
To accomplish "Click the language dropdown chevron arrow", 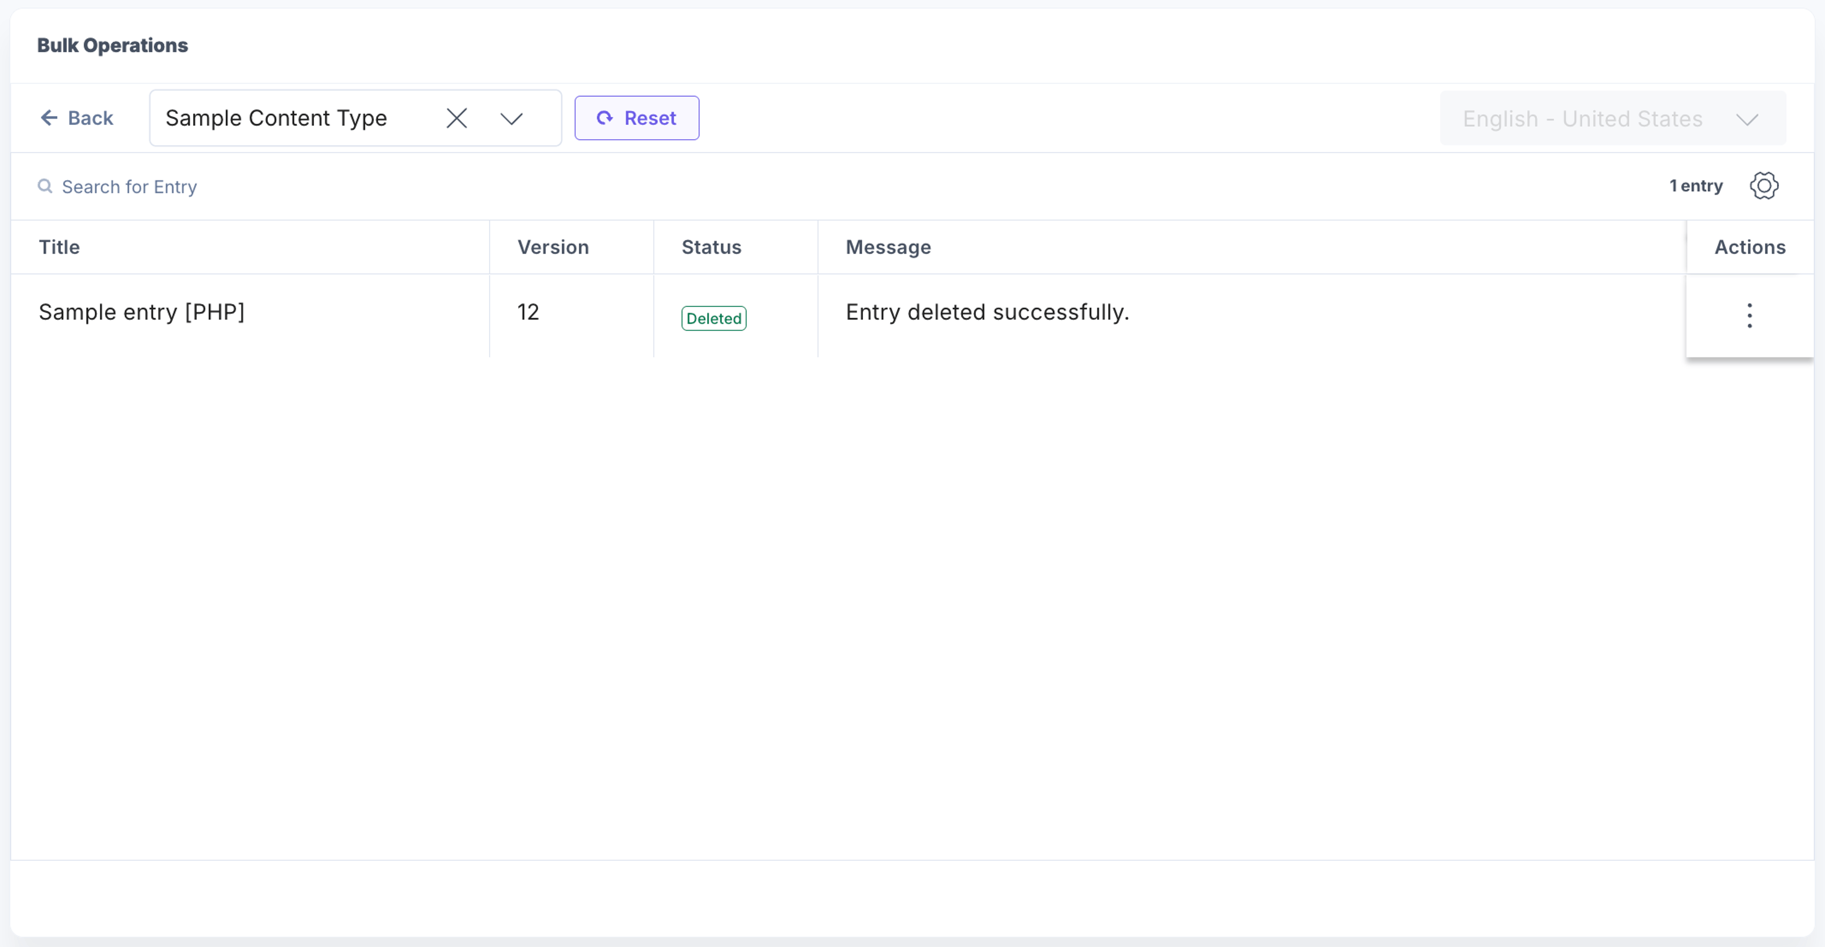I will coord(1747,119).
